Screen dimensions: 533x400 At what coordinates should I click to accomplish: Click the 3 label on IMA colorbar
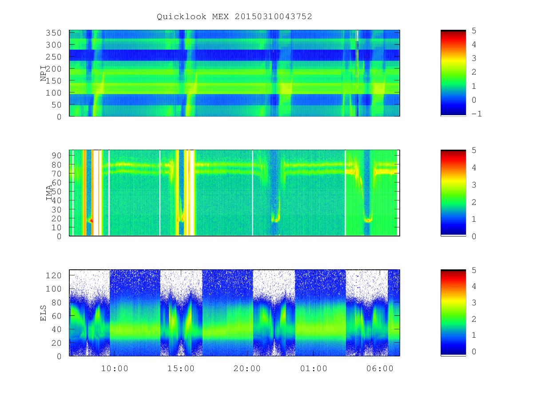pos(474,184)
